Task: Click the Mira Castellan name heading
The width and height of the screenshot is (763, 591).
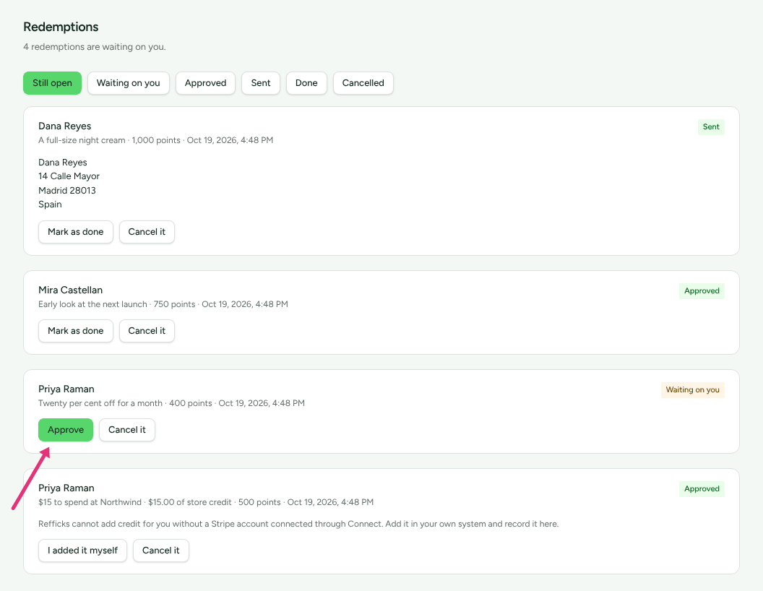Action: pos(71,290)
